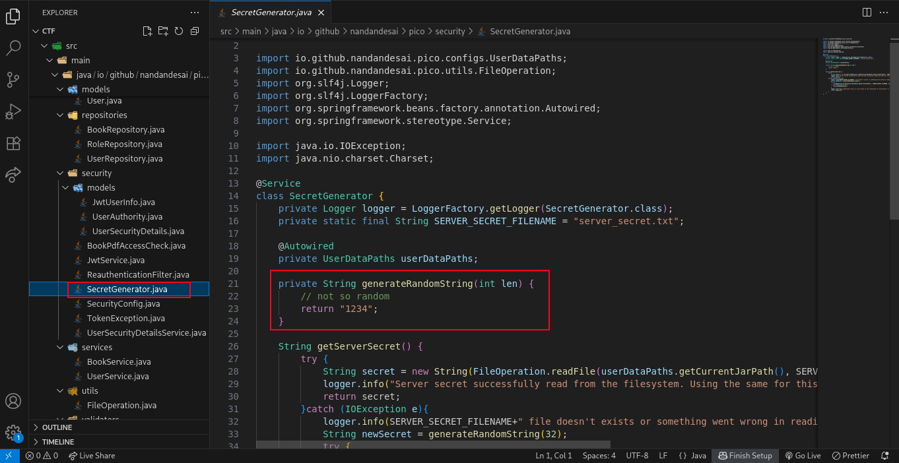Open the Search view icon

(x=13, y=47)
